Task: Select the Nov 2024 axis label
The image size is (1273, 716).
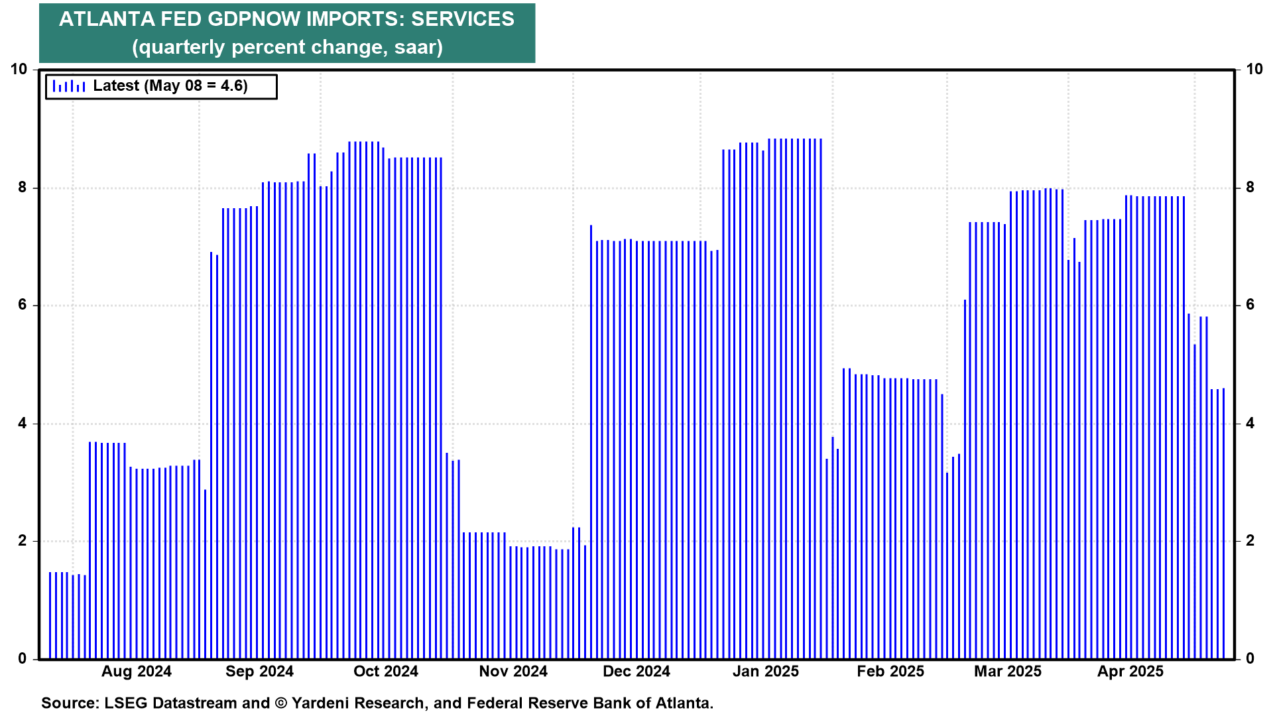Action: point(513,671)
